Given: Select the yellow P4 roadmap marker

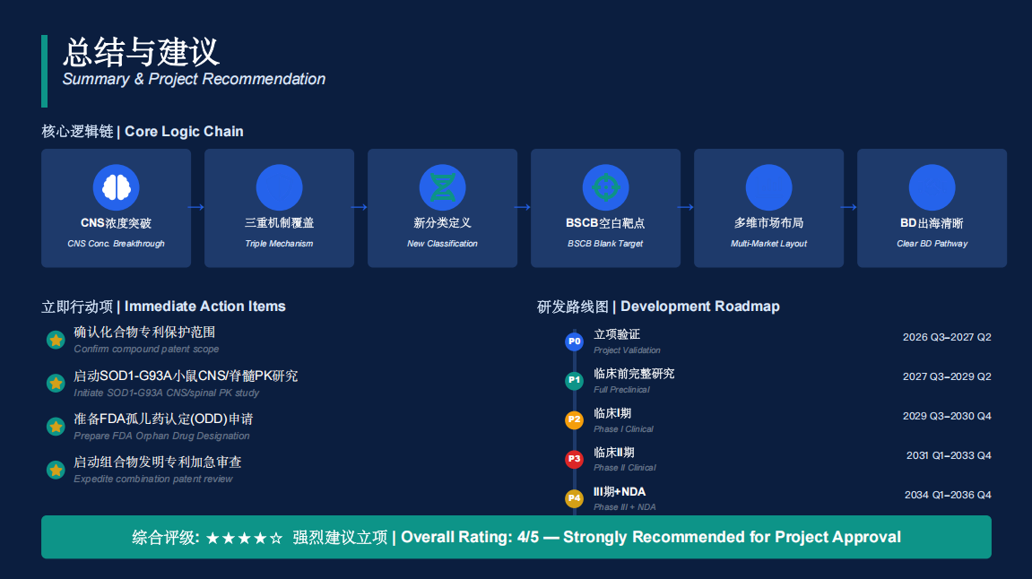Looking at the screenshot, I should (574, 498).
